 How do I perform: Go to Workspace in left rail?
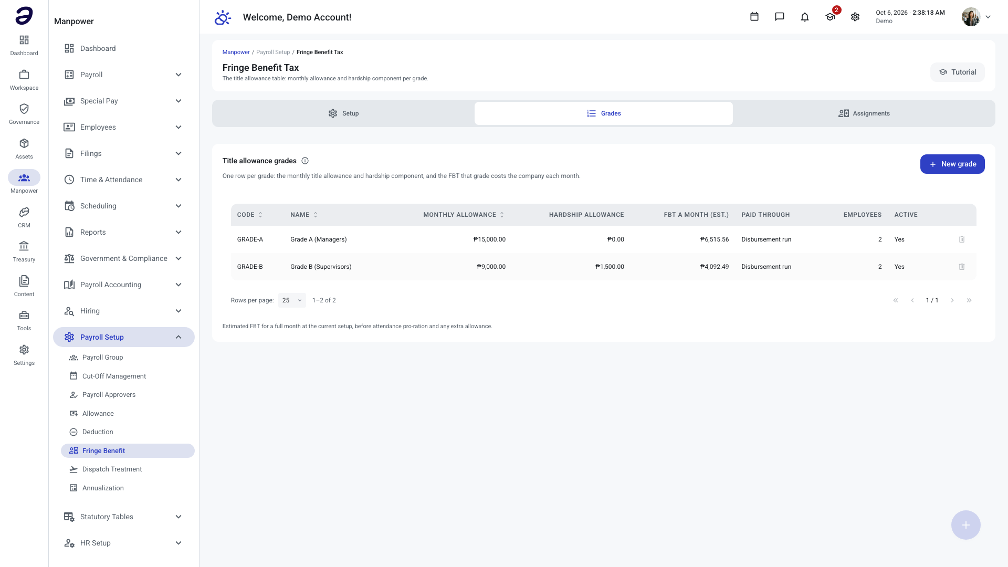pyautogui.click(x=24, y=80)
